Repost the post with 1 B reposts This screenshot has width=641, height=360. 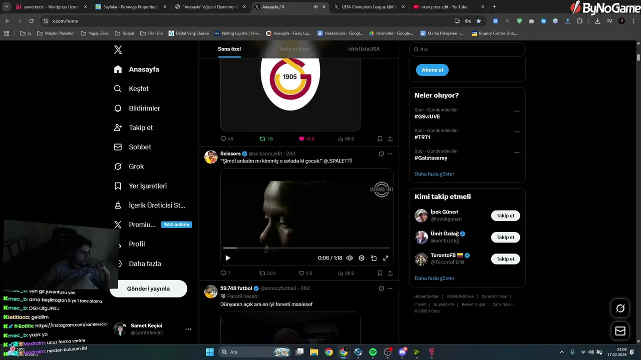point(266,138)
